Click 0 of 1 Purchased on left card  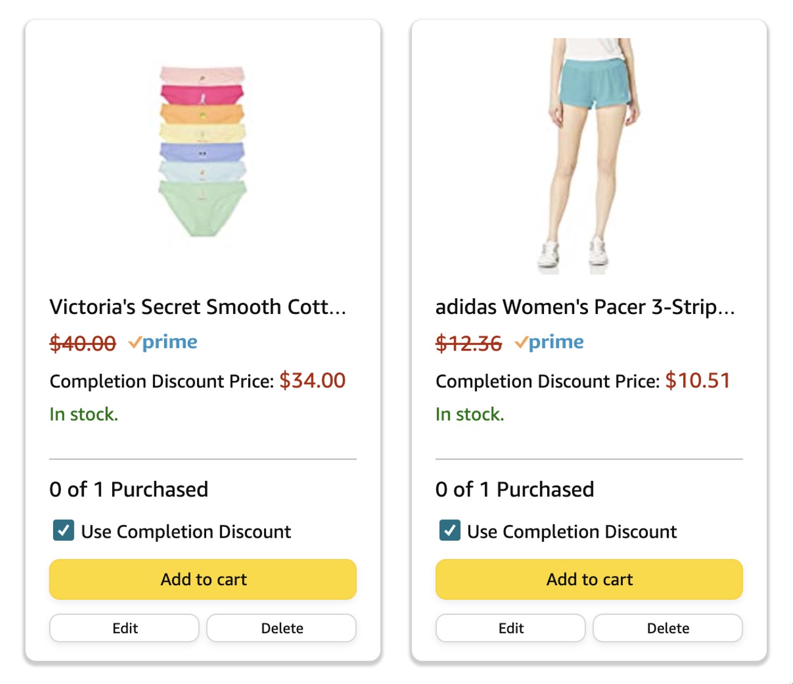(129, 489)
